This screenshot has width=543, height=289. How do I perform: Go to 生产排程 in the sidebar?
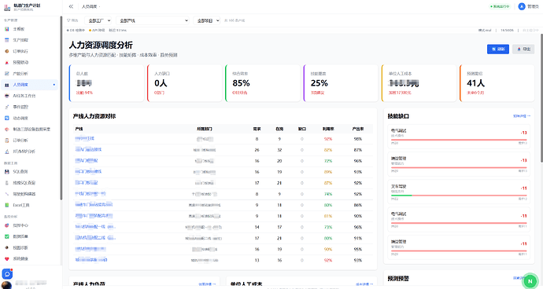(x=30, y=40)
